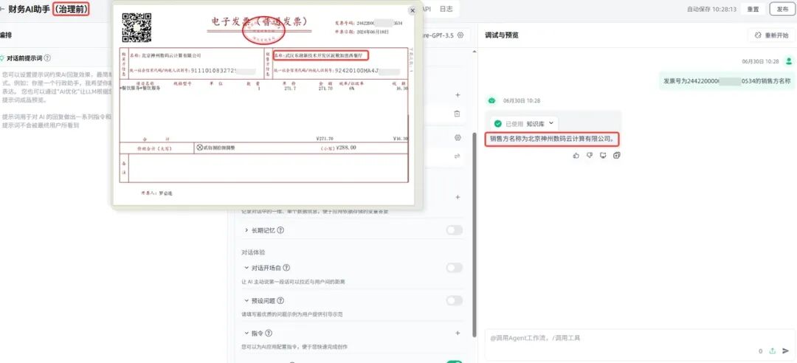
Task: Open help icon next to 对话前提示词
Action: [x=47, y=58]
